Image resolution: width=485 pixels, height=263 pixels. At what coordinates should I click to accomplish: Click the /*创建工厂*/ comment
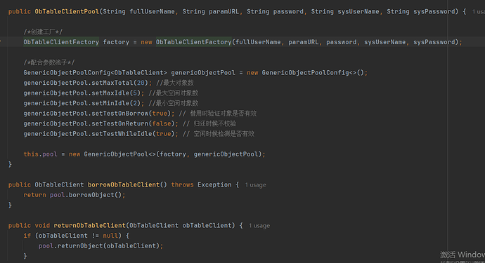click(x=43, y=32)
